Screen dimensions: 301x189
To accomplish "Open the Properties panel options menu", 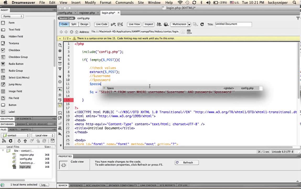I will pyautogui.click(x=298, y=156).
